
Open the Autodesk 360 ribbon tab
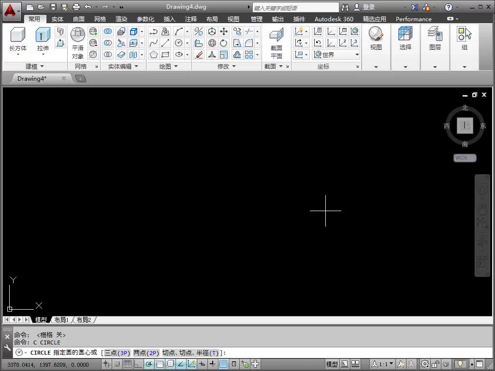coord(334,19)
